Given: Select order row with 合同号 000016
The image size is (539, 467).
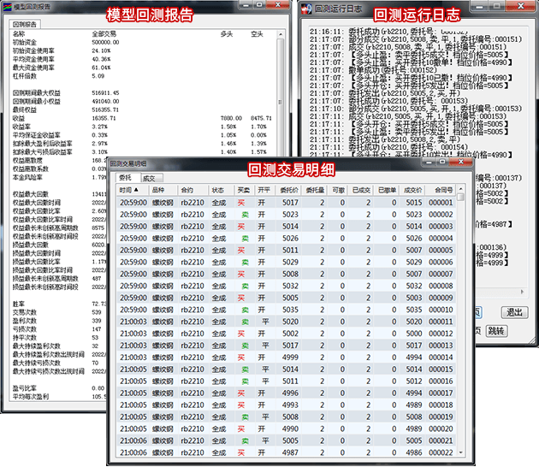Looking at the screenshot, I should click(287, 381).
